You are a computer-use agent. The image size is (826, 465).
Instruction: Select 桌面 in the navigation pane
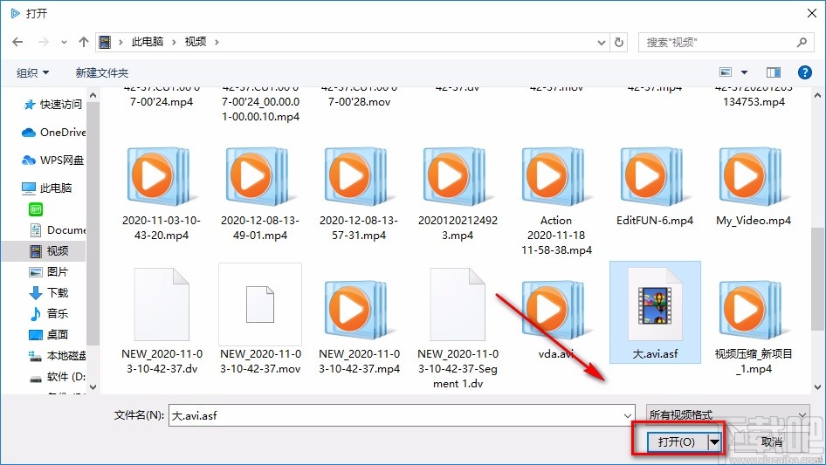point(49,334)
